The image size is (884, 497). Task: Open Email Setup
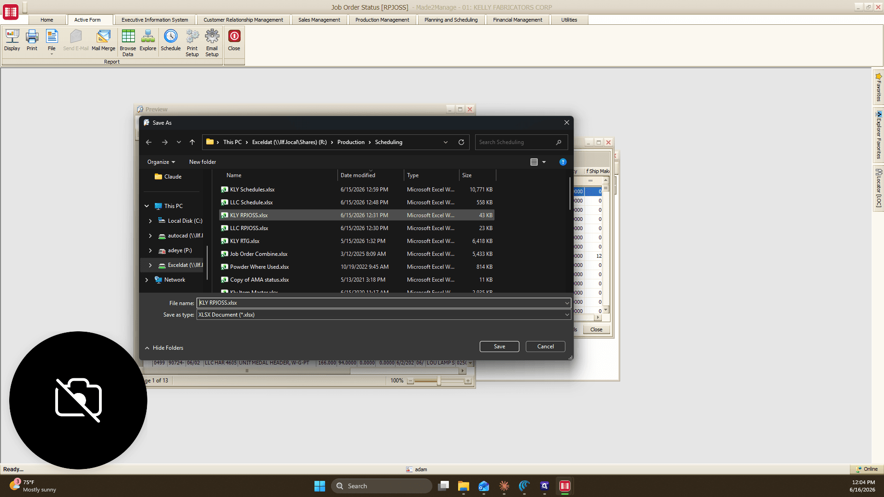point(212,43)
